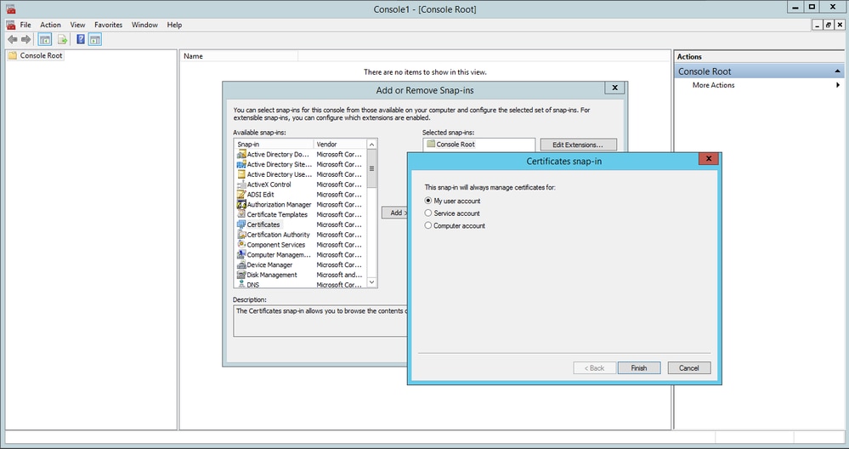Click More Actions in Actions pane

pos(714,85)
